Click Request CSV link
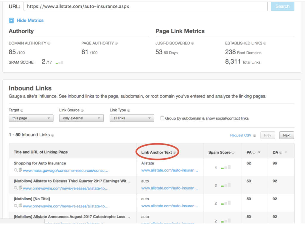This screenshot has width=305, height=225. coord(241,135)
